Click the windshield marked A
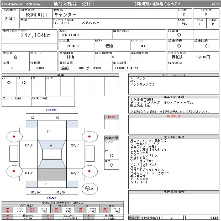The image size is (221, 221). [x=52, y=145]
